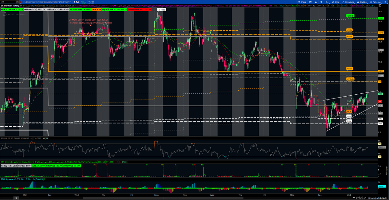Click the green 9.86 current price tag on axis
Viewport: 389px width, 200px height.
(381, 94)
